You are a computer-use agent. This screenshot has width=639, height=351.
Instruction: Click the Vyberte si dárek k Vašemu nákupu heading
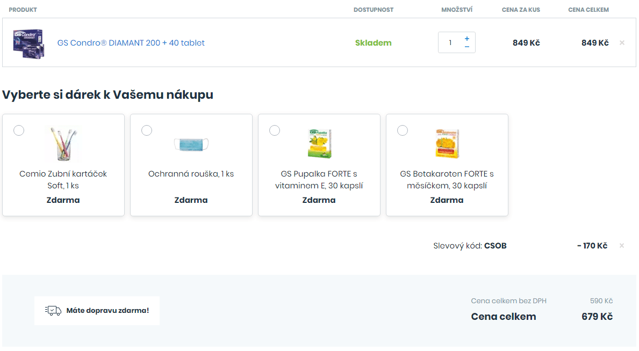pyautogui.click(x=107, y=94)
